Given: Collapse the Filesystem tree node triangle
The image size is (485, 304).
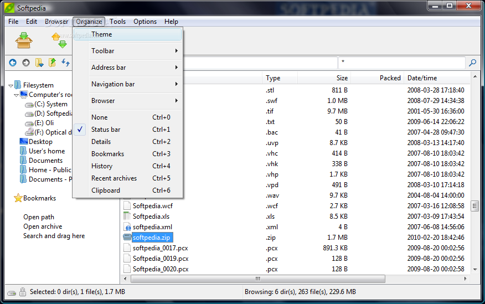Looking at the screenshot, I should [x=11, y=86].
